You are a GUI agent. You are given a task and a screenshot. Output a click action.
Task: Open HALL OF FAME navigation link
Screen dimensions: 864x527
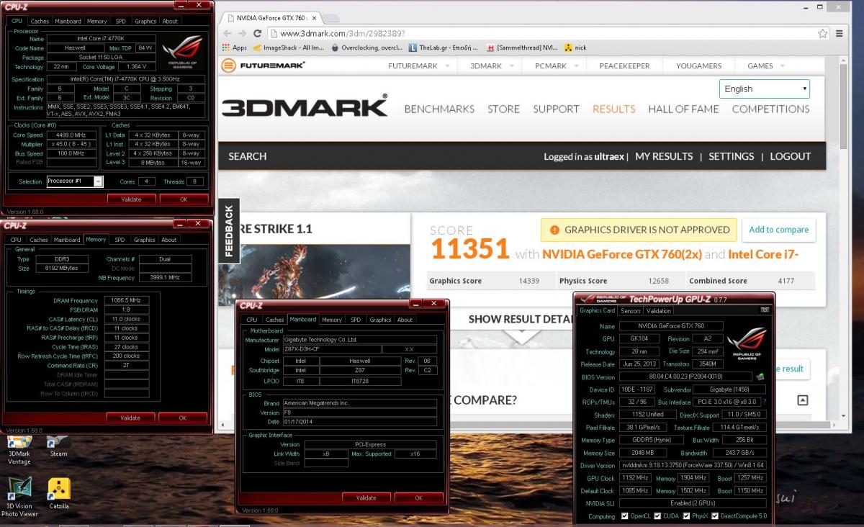coord(683,109)
